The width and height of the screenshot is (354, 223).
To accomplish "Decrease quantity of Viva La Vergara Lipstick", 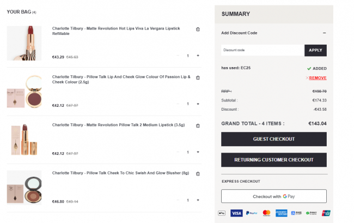I will point(178,56).
